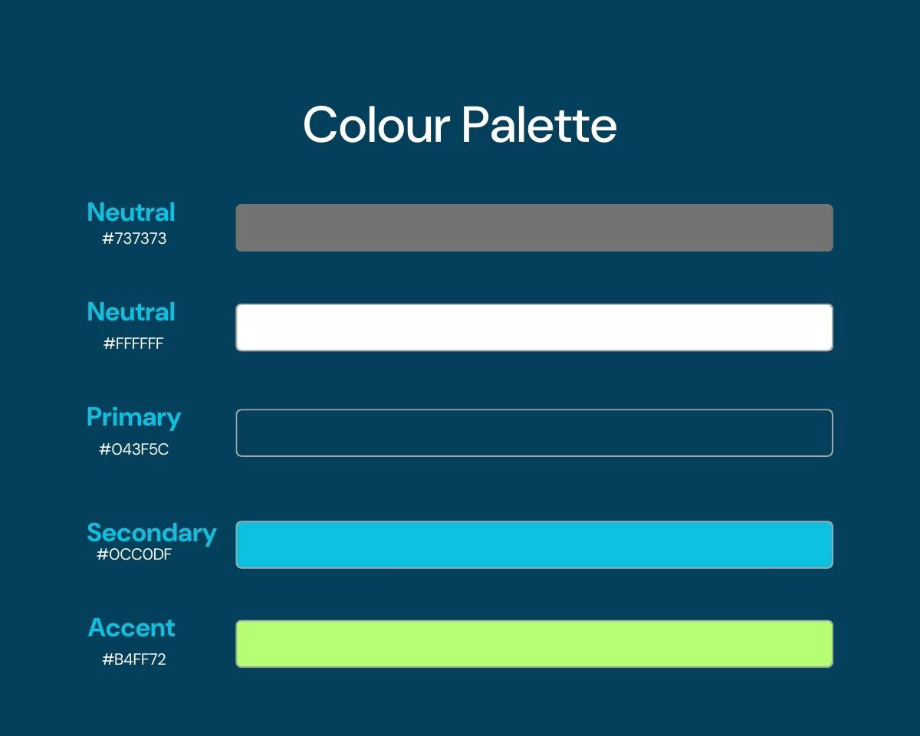Click the word Palette in title

pyautogui.click(x=539, y=125)
